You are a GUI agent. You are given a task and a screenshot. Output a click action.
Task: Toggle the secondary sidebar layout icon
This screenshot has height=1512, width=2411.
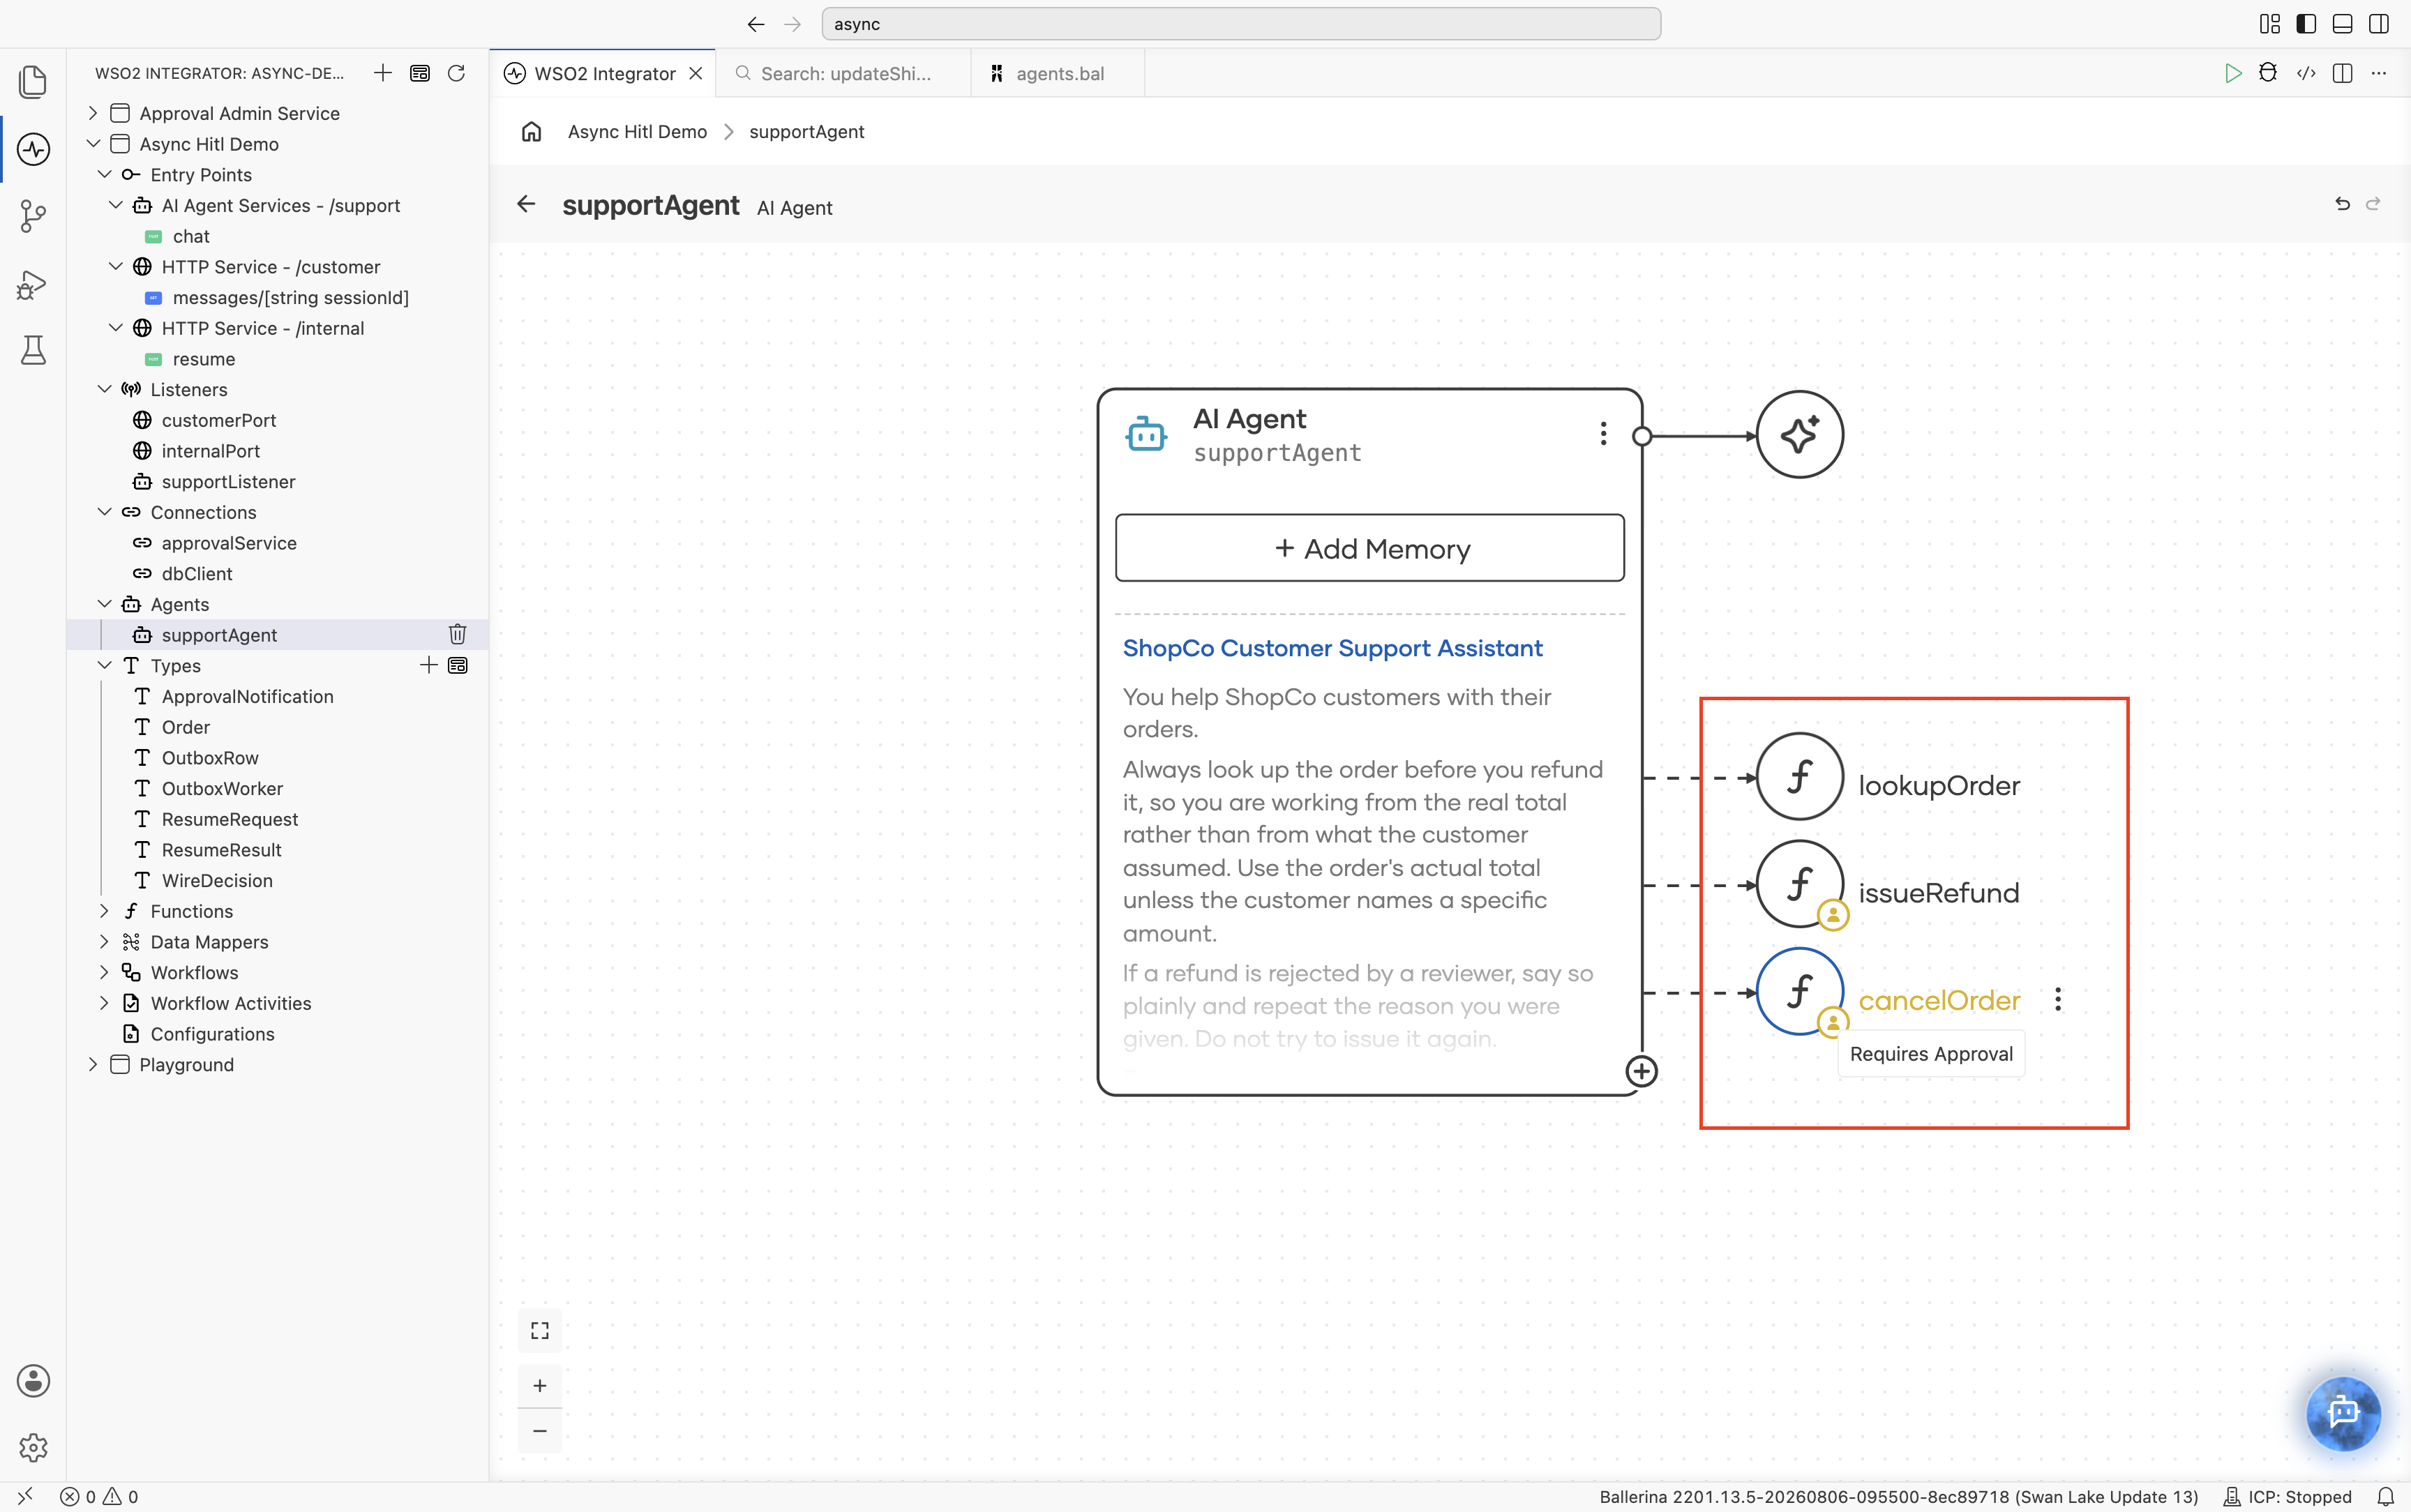coord(2379,24)
